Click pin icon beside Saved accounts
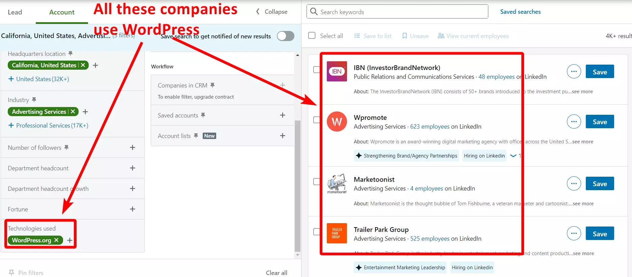 (203, 115)
